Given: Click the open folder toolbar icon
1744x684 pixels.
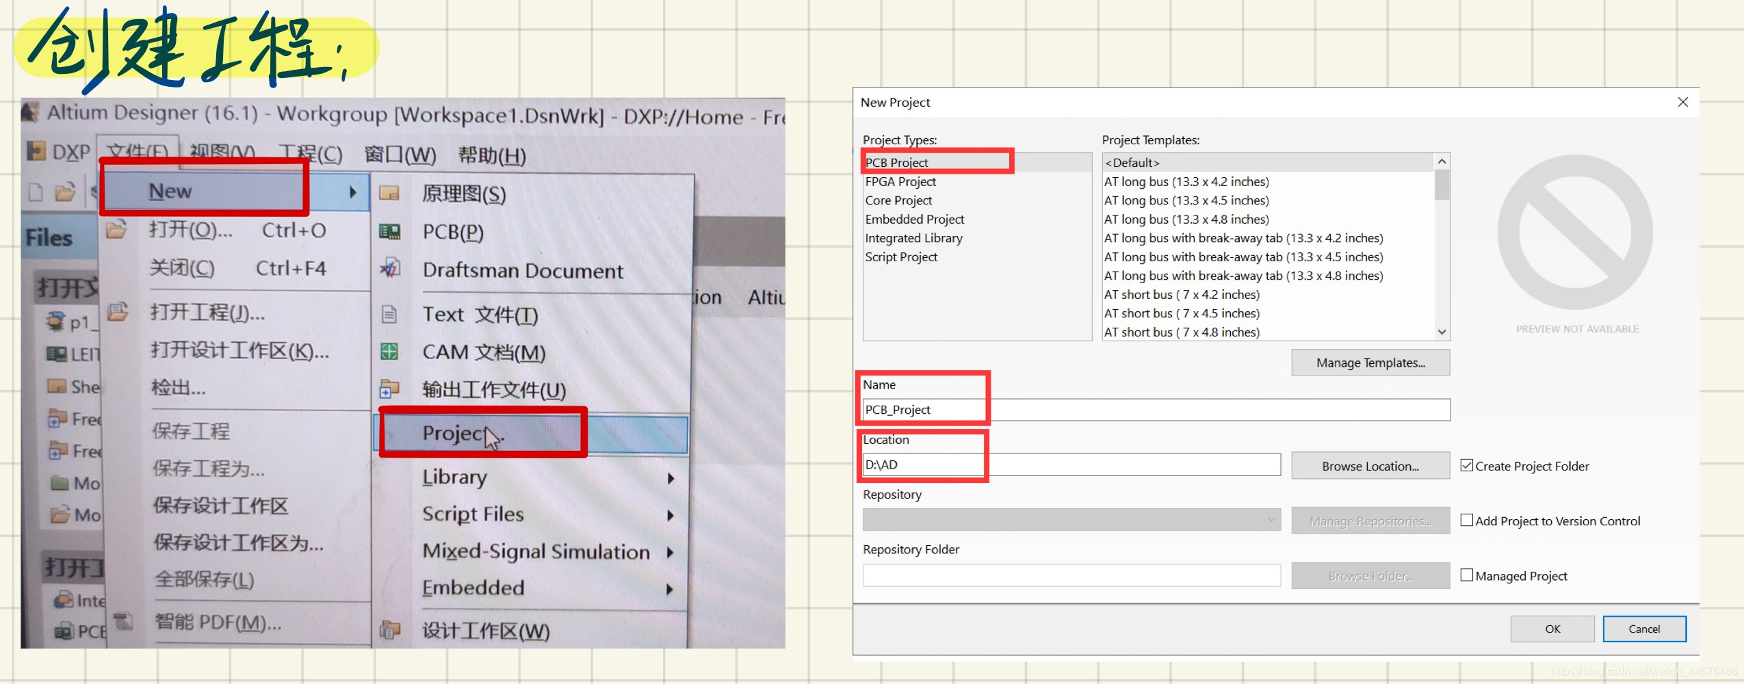Looking at the screenshot, I should tap(65, 192).
